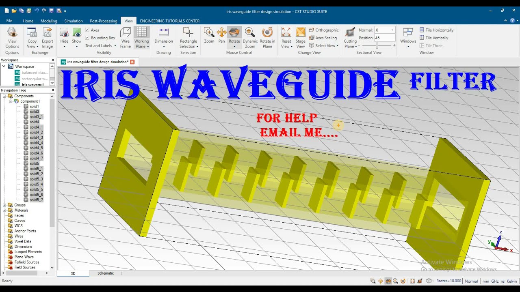
Task: Click the status bar zoom icon
Action: tap(373, 281)
